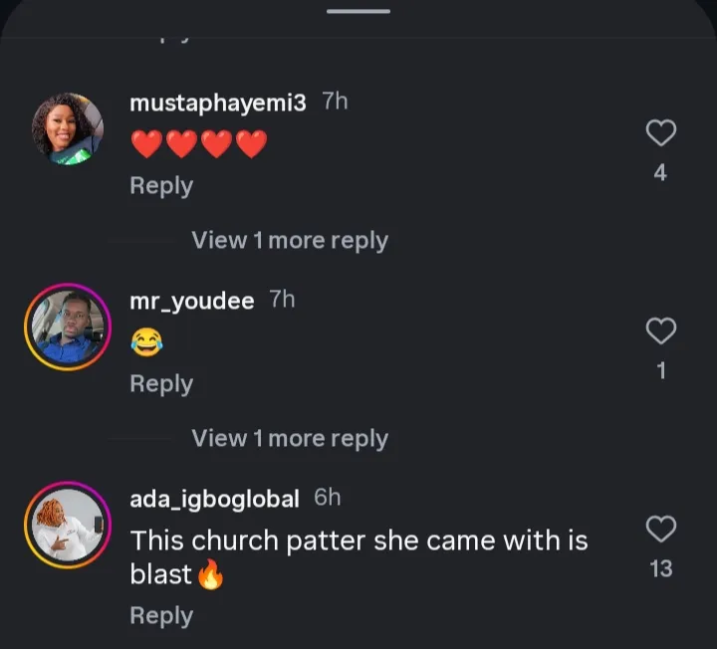Tap the "This church patter" comment text
Image resolution: width=717 pixels, height=649 pixels.
[358, 541]
